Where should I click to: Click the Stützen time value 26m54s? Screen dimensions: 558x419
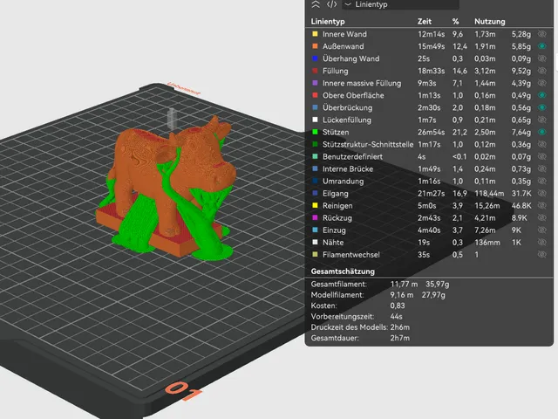[x=431, y=132]
